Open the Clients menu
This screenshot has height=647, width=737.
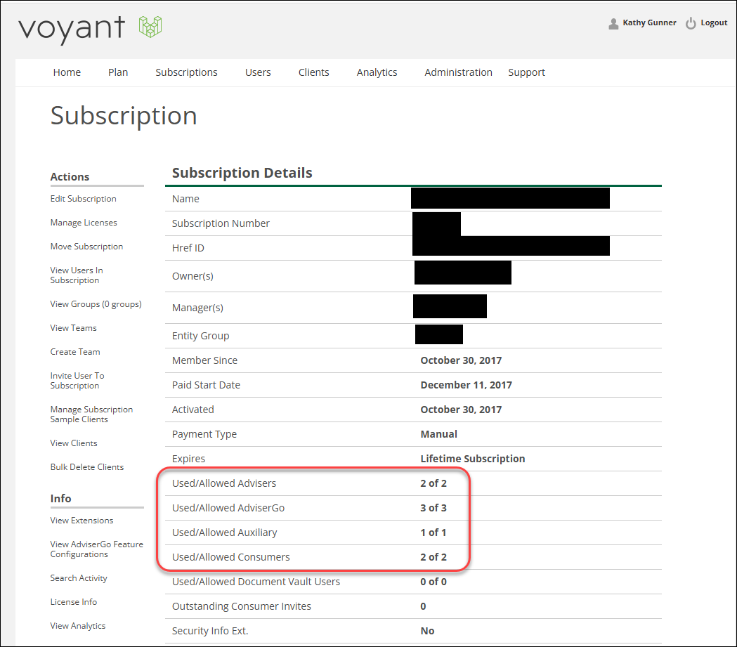tap(313, 72)
